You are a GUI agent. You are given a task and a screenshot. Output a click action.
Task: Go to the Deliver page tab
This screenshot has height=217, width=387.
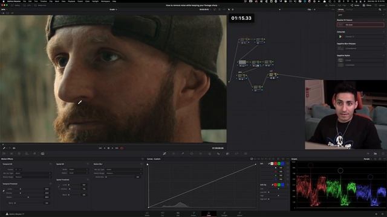click(239, 214)
